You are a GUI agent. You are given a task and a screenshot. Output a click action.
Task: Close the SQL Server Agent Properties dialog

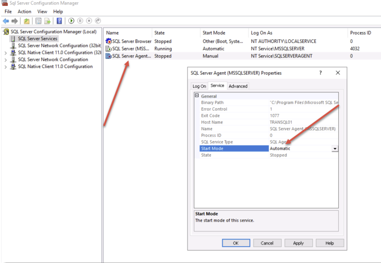tap(338, 73)
